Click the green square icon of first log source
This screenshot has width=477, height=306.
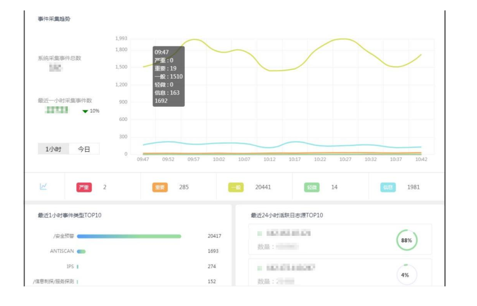point(260,233)
